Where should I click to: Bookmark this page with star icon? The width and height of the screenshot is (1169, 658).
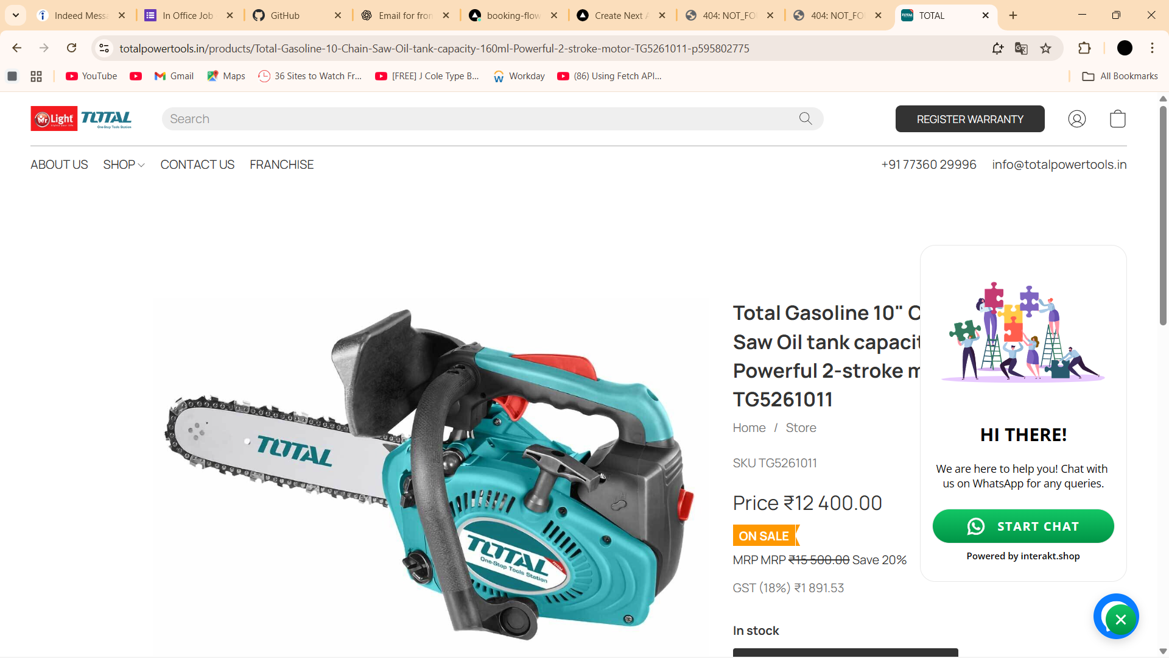tap(1045, 49)
